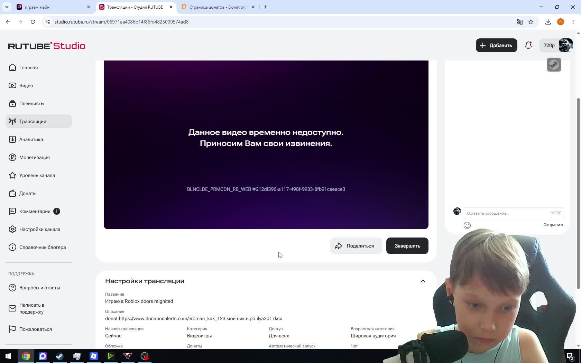Click Завершить to end the stream
The width and height of the screenshot is (581, 363).
pos(407,246)
